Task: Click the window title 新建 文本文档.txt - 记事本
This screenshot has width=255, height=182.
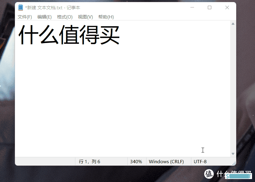Action: [53, 8]
